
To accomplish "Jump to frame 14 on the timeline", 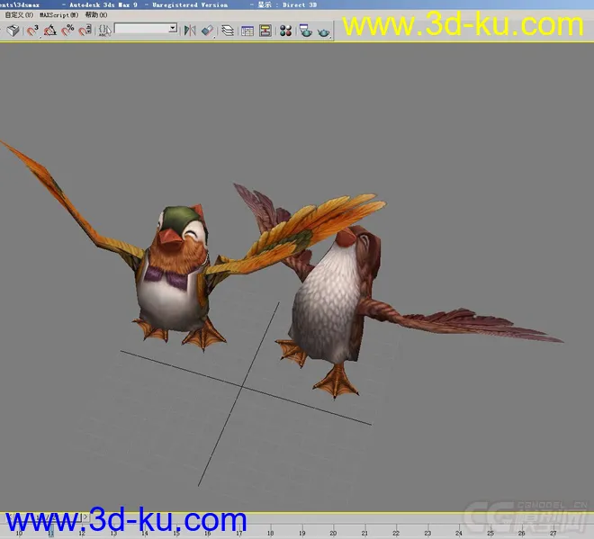I will [x=145, y=533].
